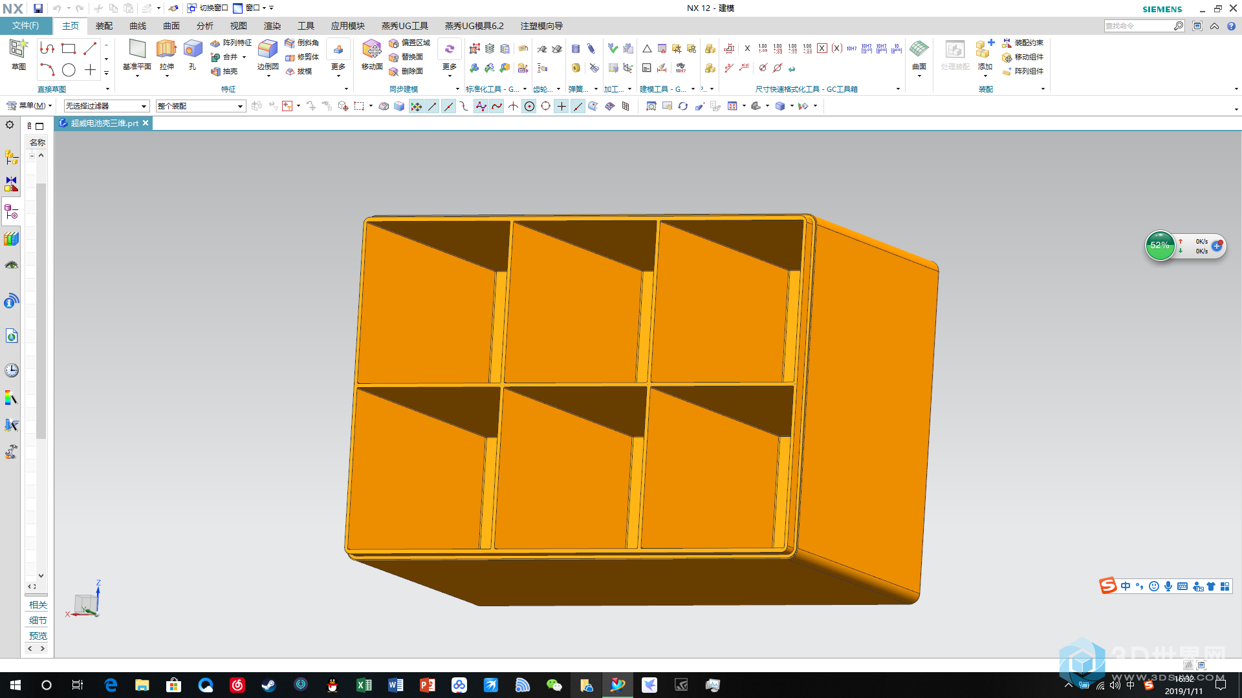Expand the 合并 unite dropdown arrow

[244, 57]
